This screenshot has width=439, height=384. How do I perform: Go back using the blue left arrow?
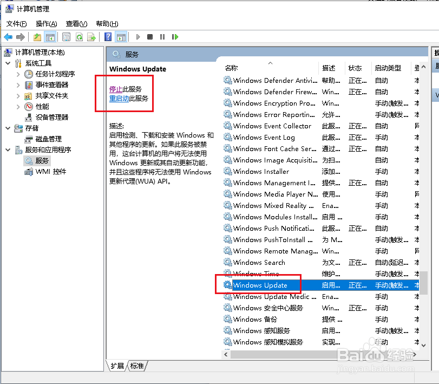9,37
